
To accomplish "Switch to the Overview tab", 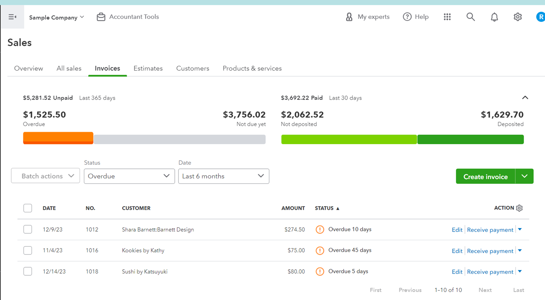I will pyautogui.click(x=29, y=69).
